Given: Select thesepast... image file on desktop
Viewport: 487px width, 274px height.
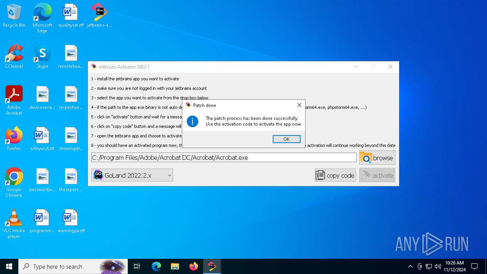Looking at the screenshot, I should [x=71, y=180].
